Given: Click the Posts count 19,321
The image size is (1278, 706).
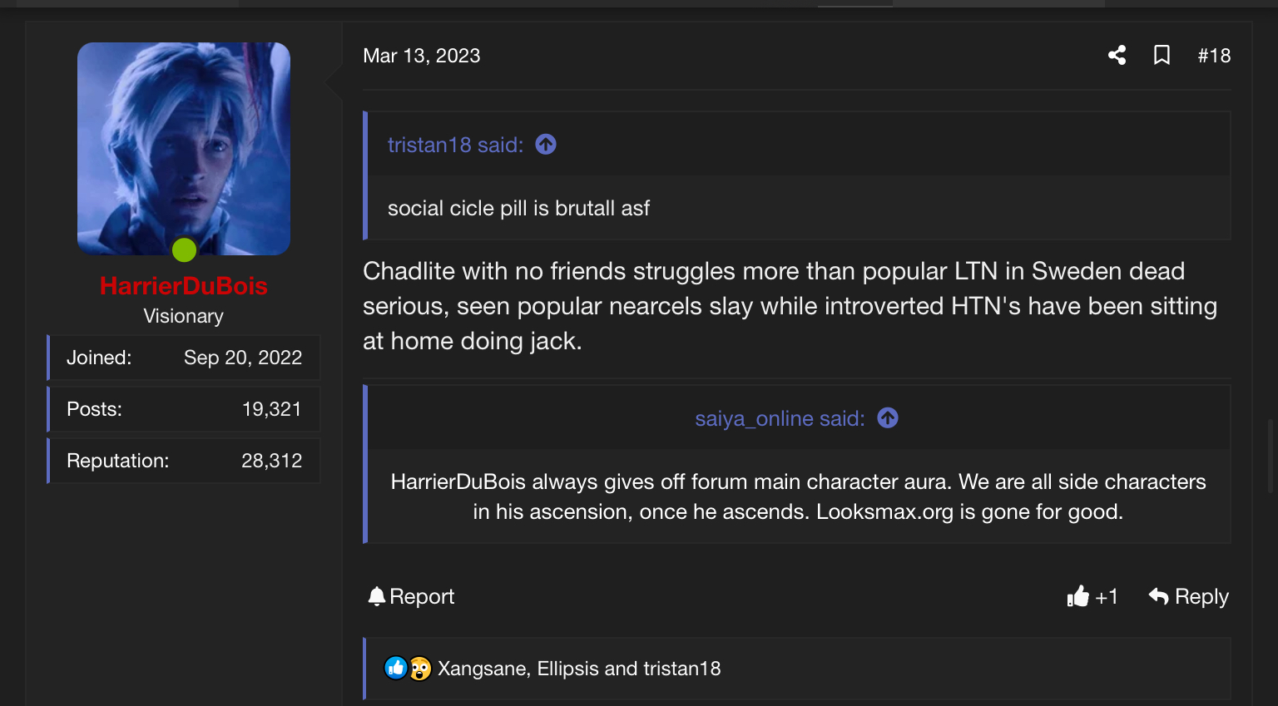Looking at the screenshot, I should pyautogui.click(x=271, y=409).
